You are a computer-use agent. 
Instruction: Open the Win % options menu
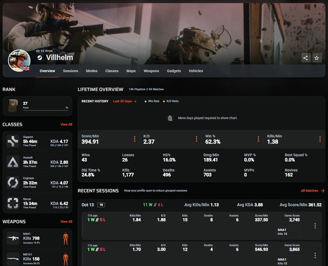pos(258,139)
